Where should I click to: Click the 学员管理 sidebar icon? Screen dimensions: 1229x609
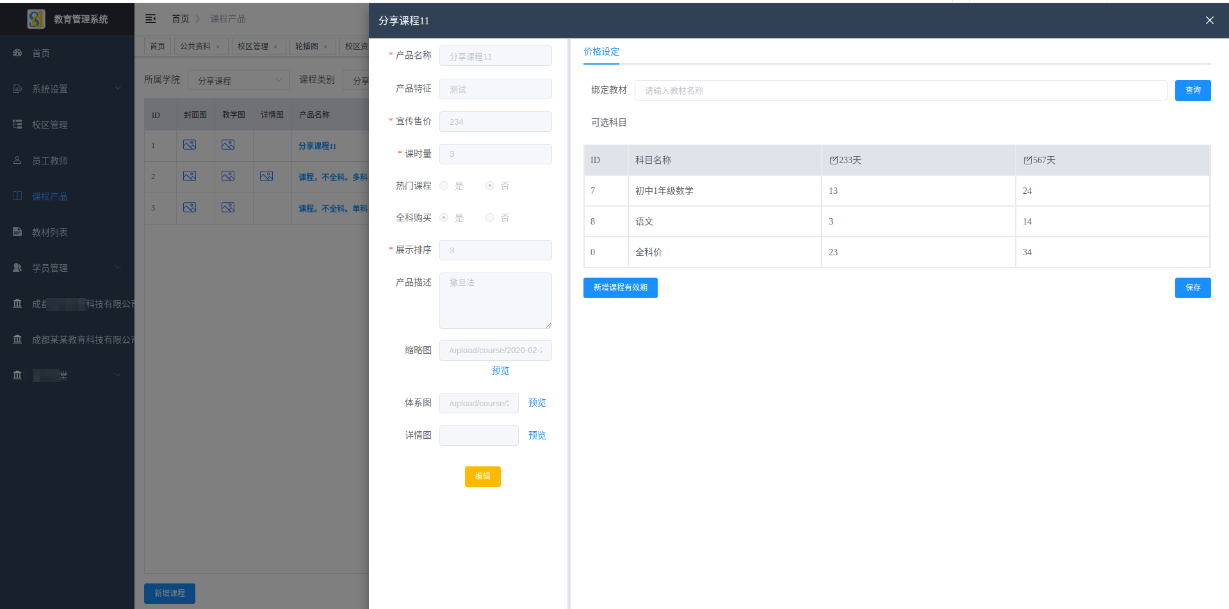[17, 267]
